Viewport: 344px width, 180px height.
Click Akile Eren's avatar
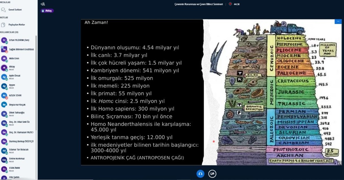pyautogui.click(x=4, y=59)
